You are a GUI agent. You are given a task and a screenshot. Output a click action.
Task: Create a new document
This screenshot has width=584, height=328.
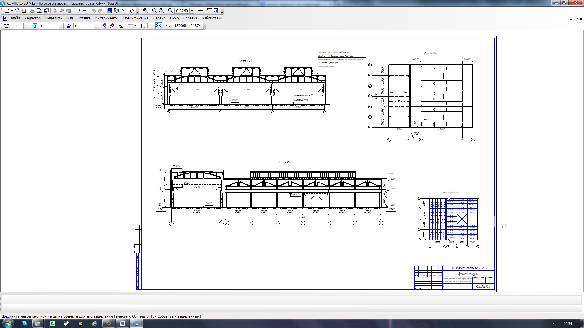click(7, 11)
